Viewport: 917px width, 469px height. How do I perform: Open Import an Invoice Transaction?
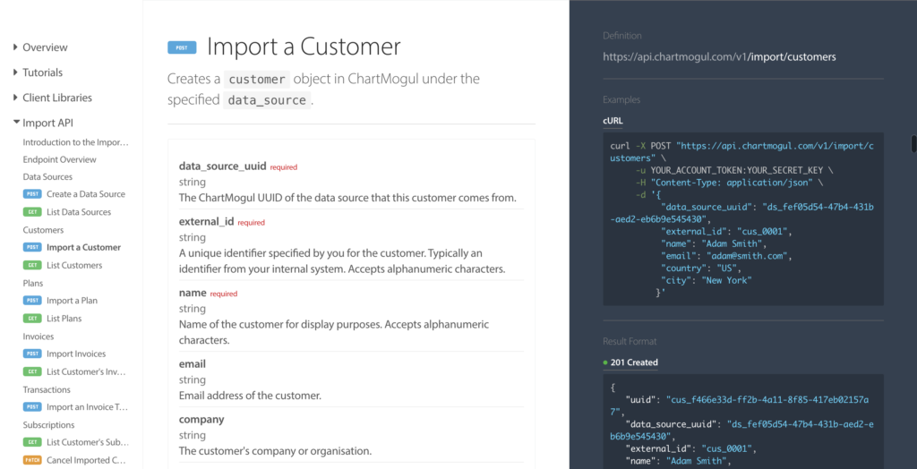coord(87,407)
